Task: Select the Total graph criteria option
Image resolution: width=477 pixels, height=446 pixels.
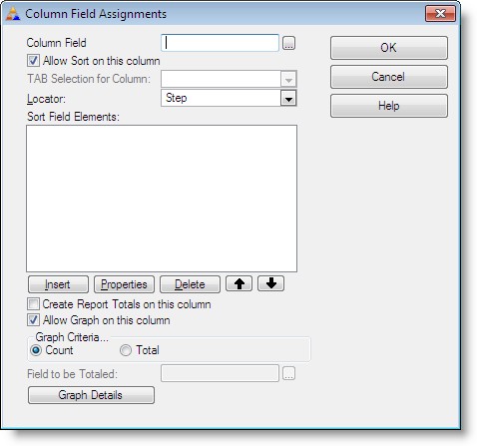Action: 126,350
